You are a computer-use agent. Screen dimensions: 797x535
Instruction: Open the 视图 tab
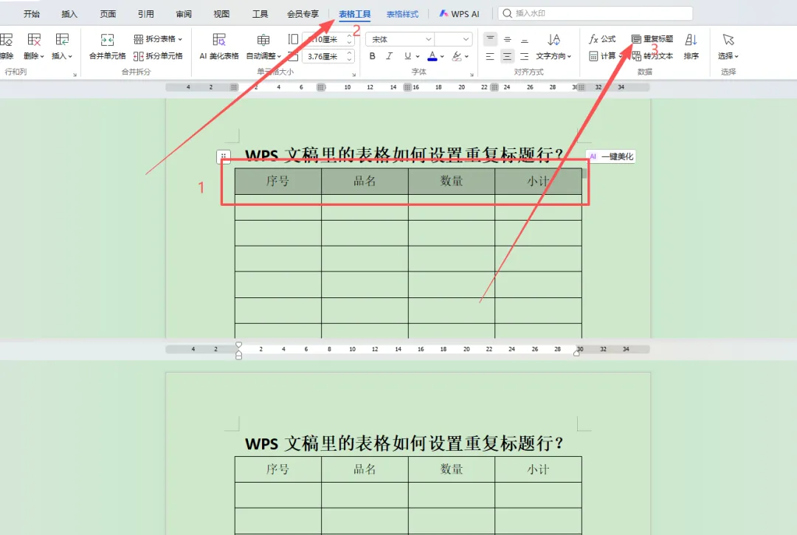221,14
